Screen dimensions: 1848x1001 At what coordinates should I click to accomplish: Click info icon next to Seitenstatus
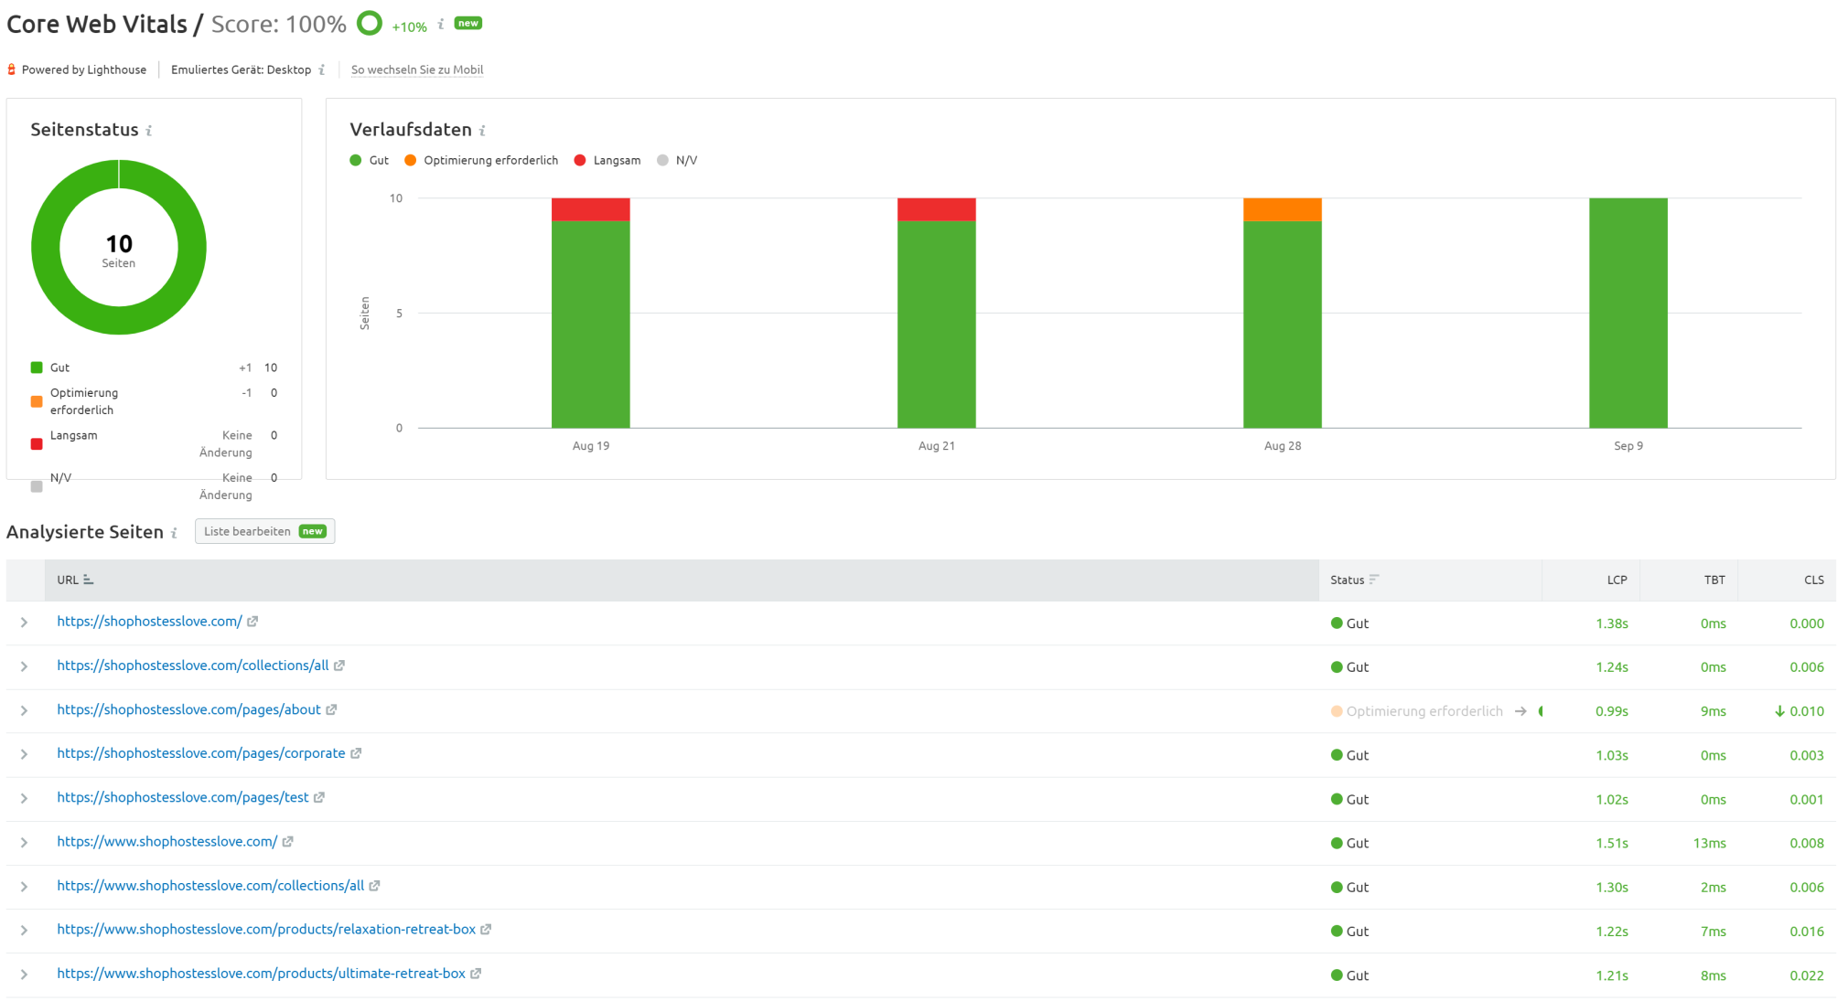pyautogui.click(x=149, y=131)
